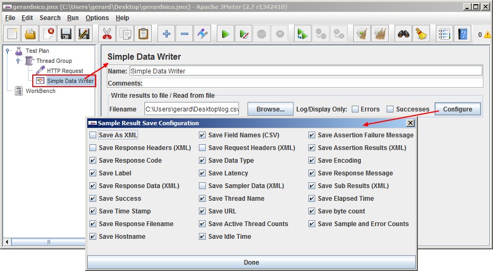Click the Paste clipboard icon

[x=143, y=34]
